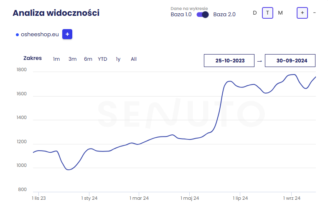Click the osheeshop.eu domain label
328x206 pixels.
(x=40, y=35)
